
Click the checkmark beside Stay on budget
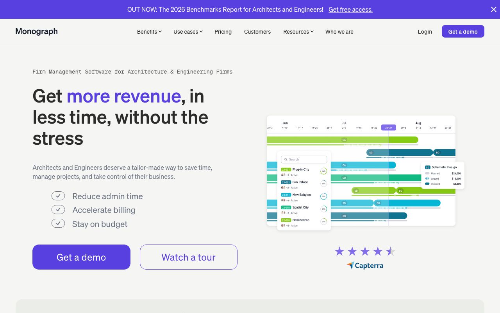point(58,223)
